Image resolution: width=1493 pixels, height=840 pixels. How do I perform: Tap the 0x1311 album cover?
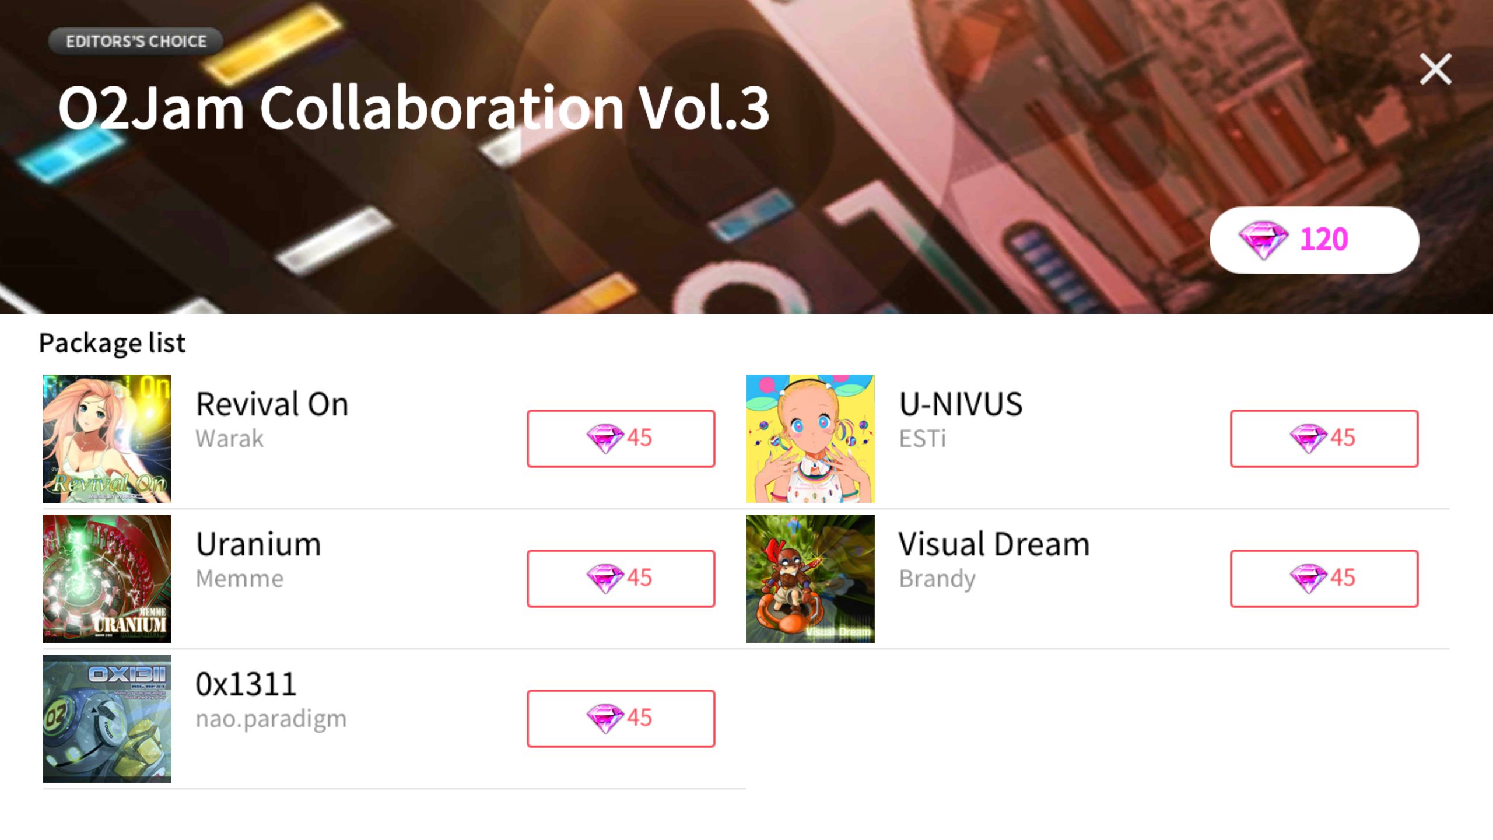click(x=107, y=719)
